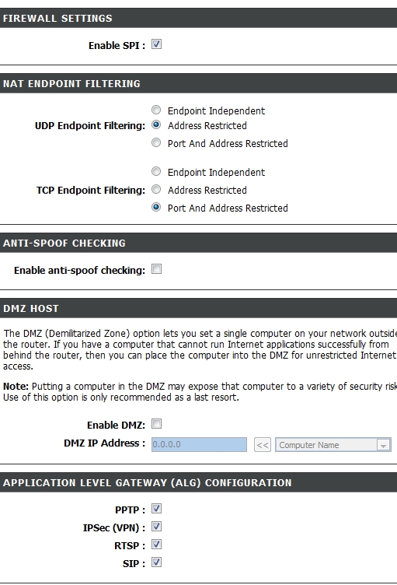This screenshot has height=585, width=397.
Task: Click the << copy address button
Action: (x=263, y=445)
